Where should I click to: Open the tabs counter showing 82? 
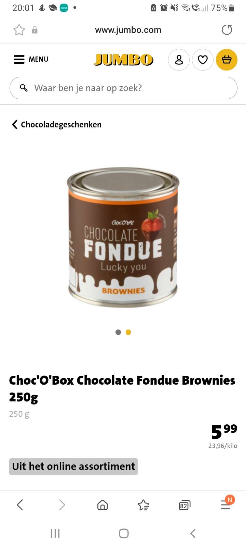pos(184,505)
